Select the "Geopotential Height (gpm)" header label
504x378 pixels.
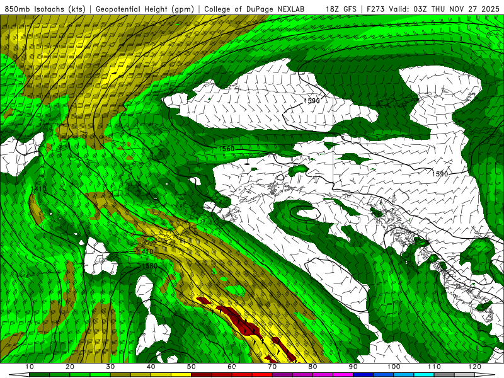pos(145,9)
